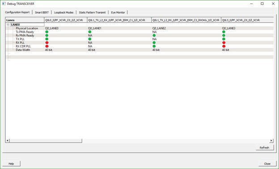This screenshot has width=279, height=169.
Task: Click the Debug TRANSCEIVER window title icon
Action: [4, 4]
